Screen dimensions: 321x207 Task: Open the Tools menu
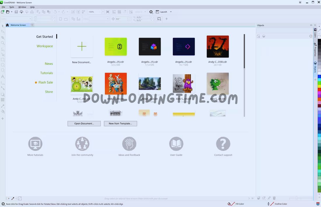[x=11, y=7]
